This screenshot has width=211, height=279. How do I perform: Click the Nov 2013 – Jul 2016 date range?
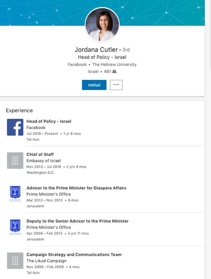pos(44,167)
